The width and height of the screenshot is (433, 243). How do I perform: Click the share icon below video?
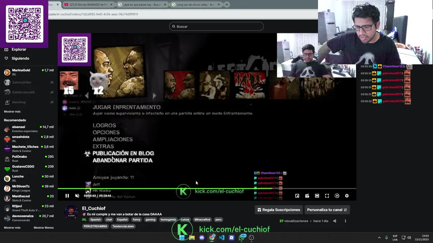(335, 221)
